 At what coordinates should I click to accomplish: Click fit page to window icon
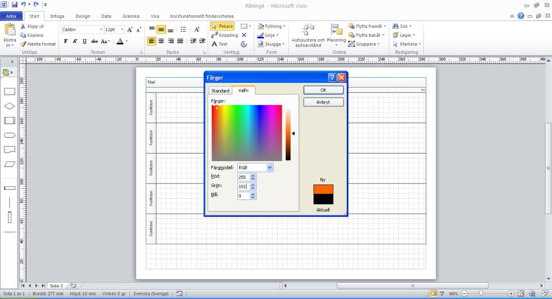click(520, 293)
